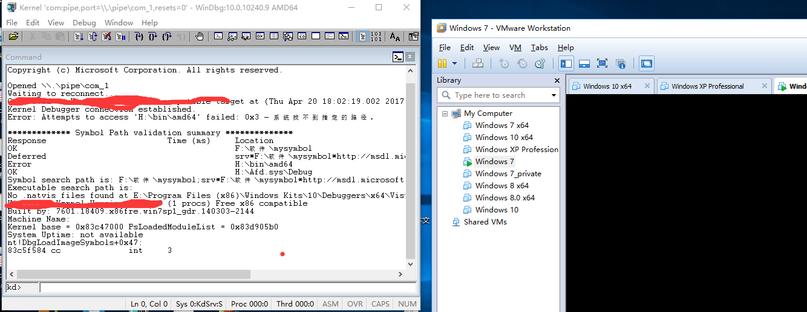This screenshot has height=312, width=807.
Task: Open the Disassembly window toolbar icon
Action: coord(302,36)
